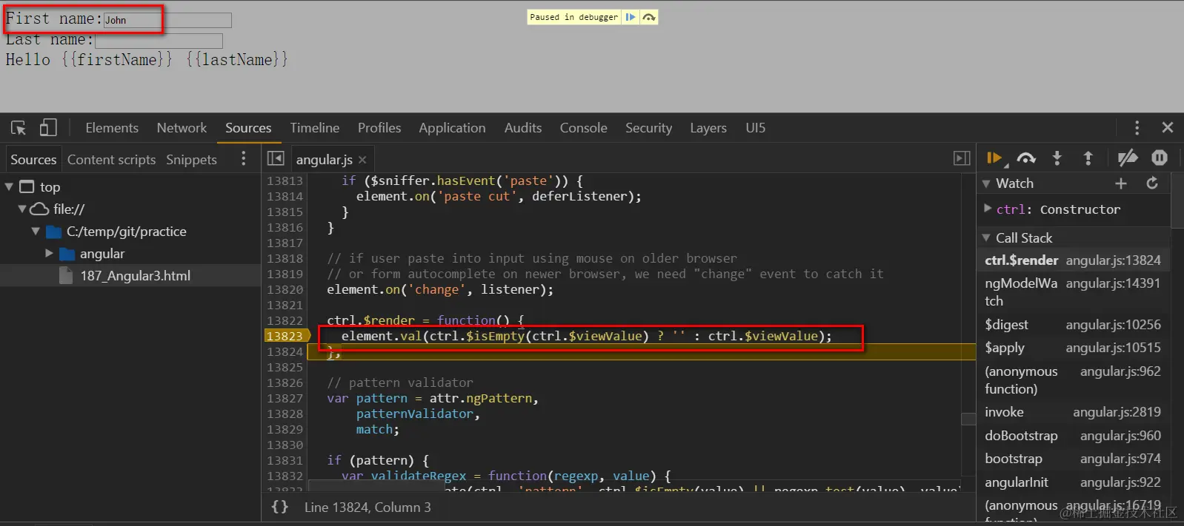Switch to the Security tab
This screenshot has width=1184, height=526.
pyautogui.click(x=648, y=128)
